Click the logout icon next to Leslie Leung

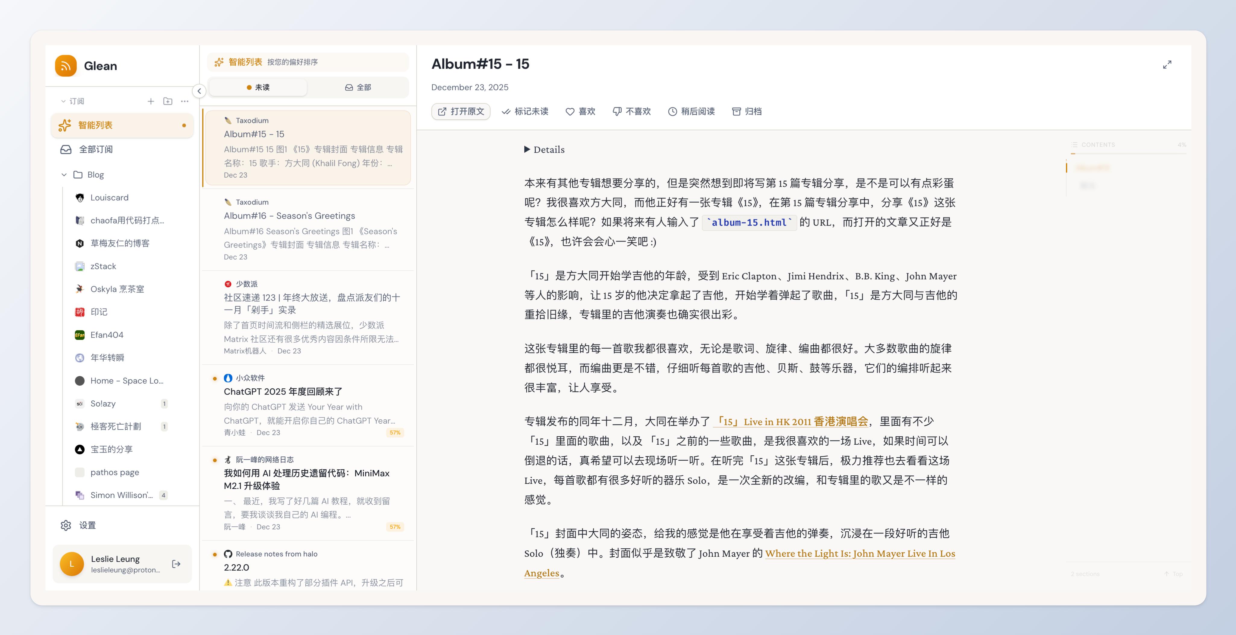pyautogui.click(x=176, y=564)
